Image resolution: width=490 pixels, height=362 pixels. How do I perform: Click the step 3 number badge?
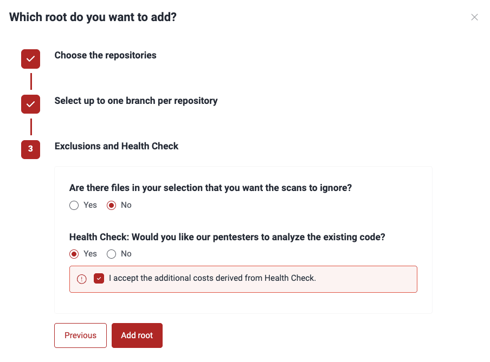30,149
